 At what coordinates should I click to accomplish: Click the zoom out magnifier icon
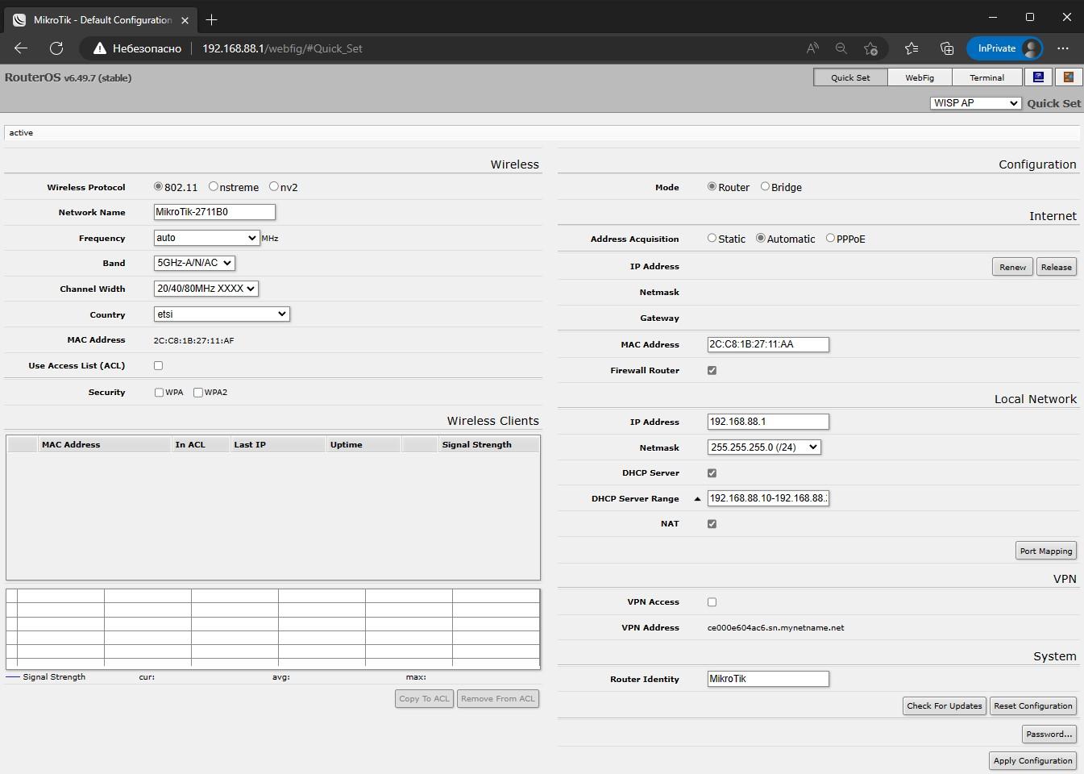(x=841, y=48)
